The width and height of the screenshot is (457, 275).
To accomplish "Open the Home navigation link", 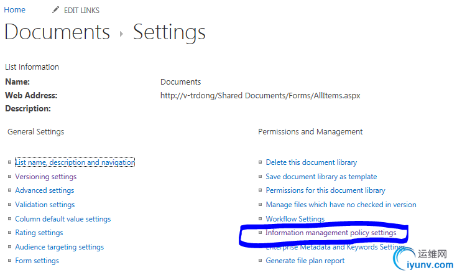I will click(14, 10).
